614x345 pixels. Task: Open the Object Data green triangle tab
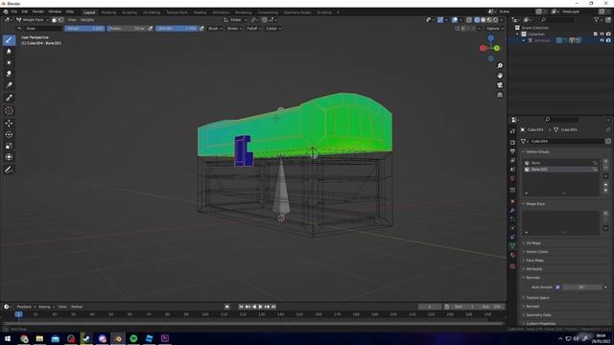[512, 246]
